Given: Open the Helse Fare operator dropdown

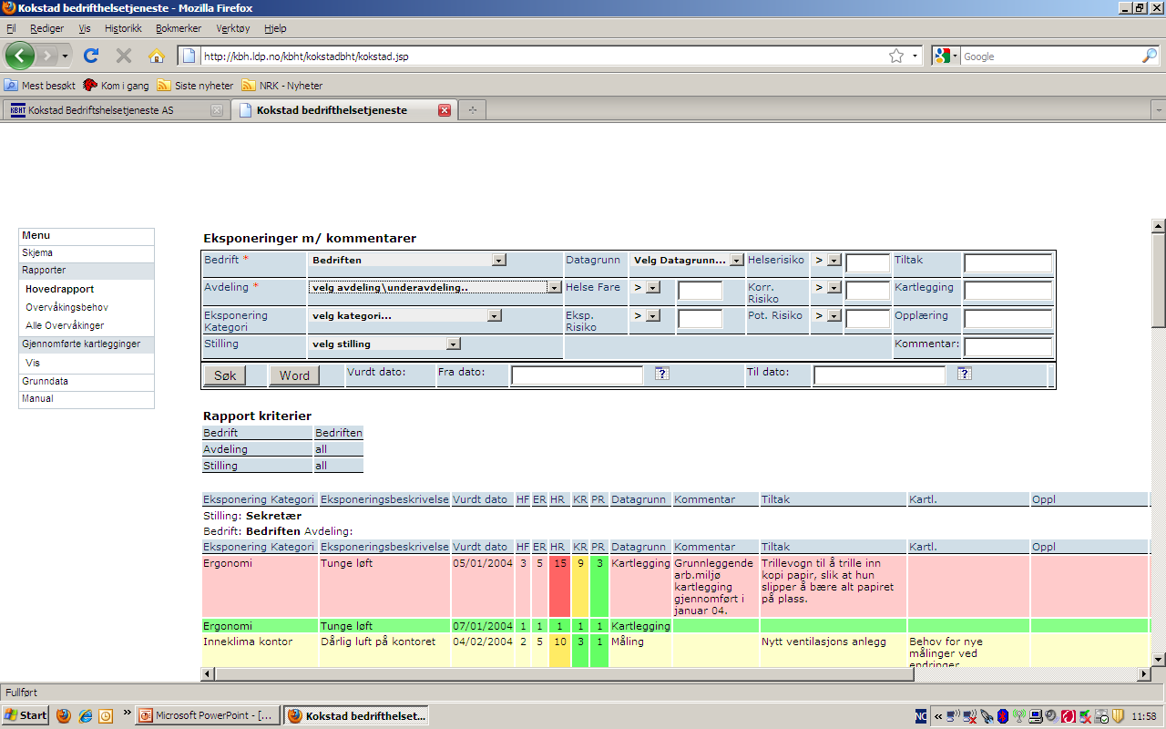Looking at the screenshot, I should click(652, 288).
